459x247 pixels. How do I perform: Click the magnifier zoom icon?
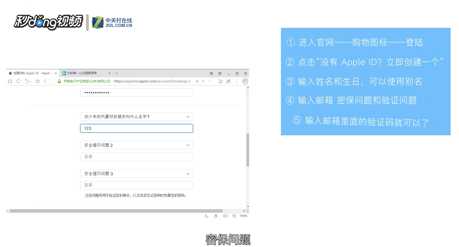234,216
